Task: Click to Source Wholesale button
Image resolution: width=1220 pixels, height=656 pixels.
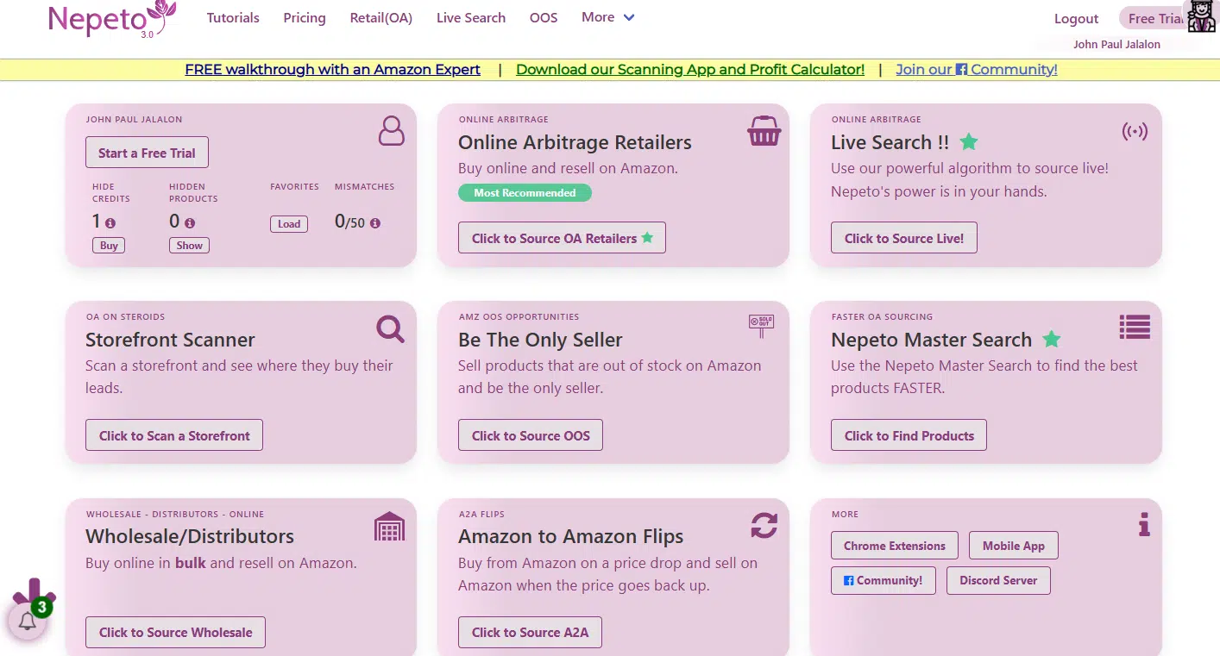Action: tap(175, 632)
